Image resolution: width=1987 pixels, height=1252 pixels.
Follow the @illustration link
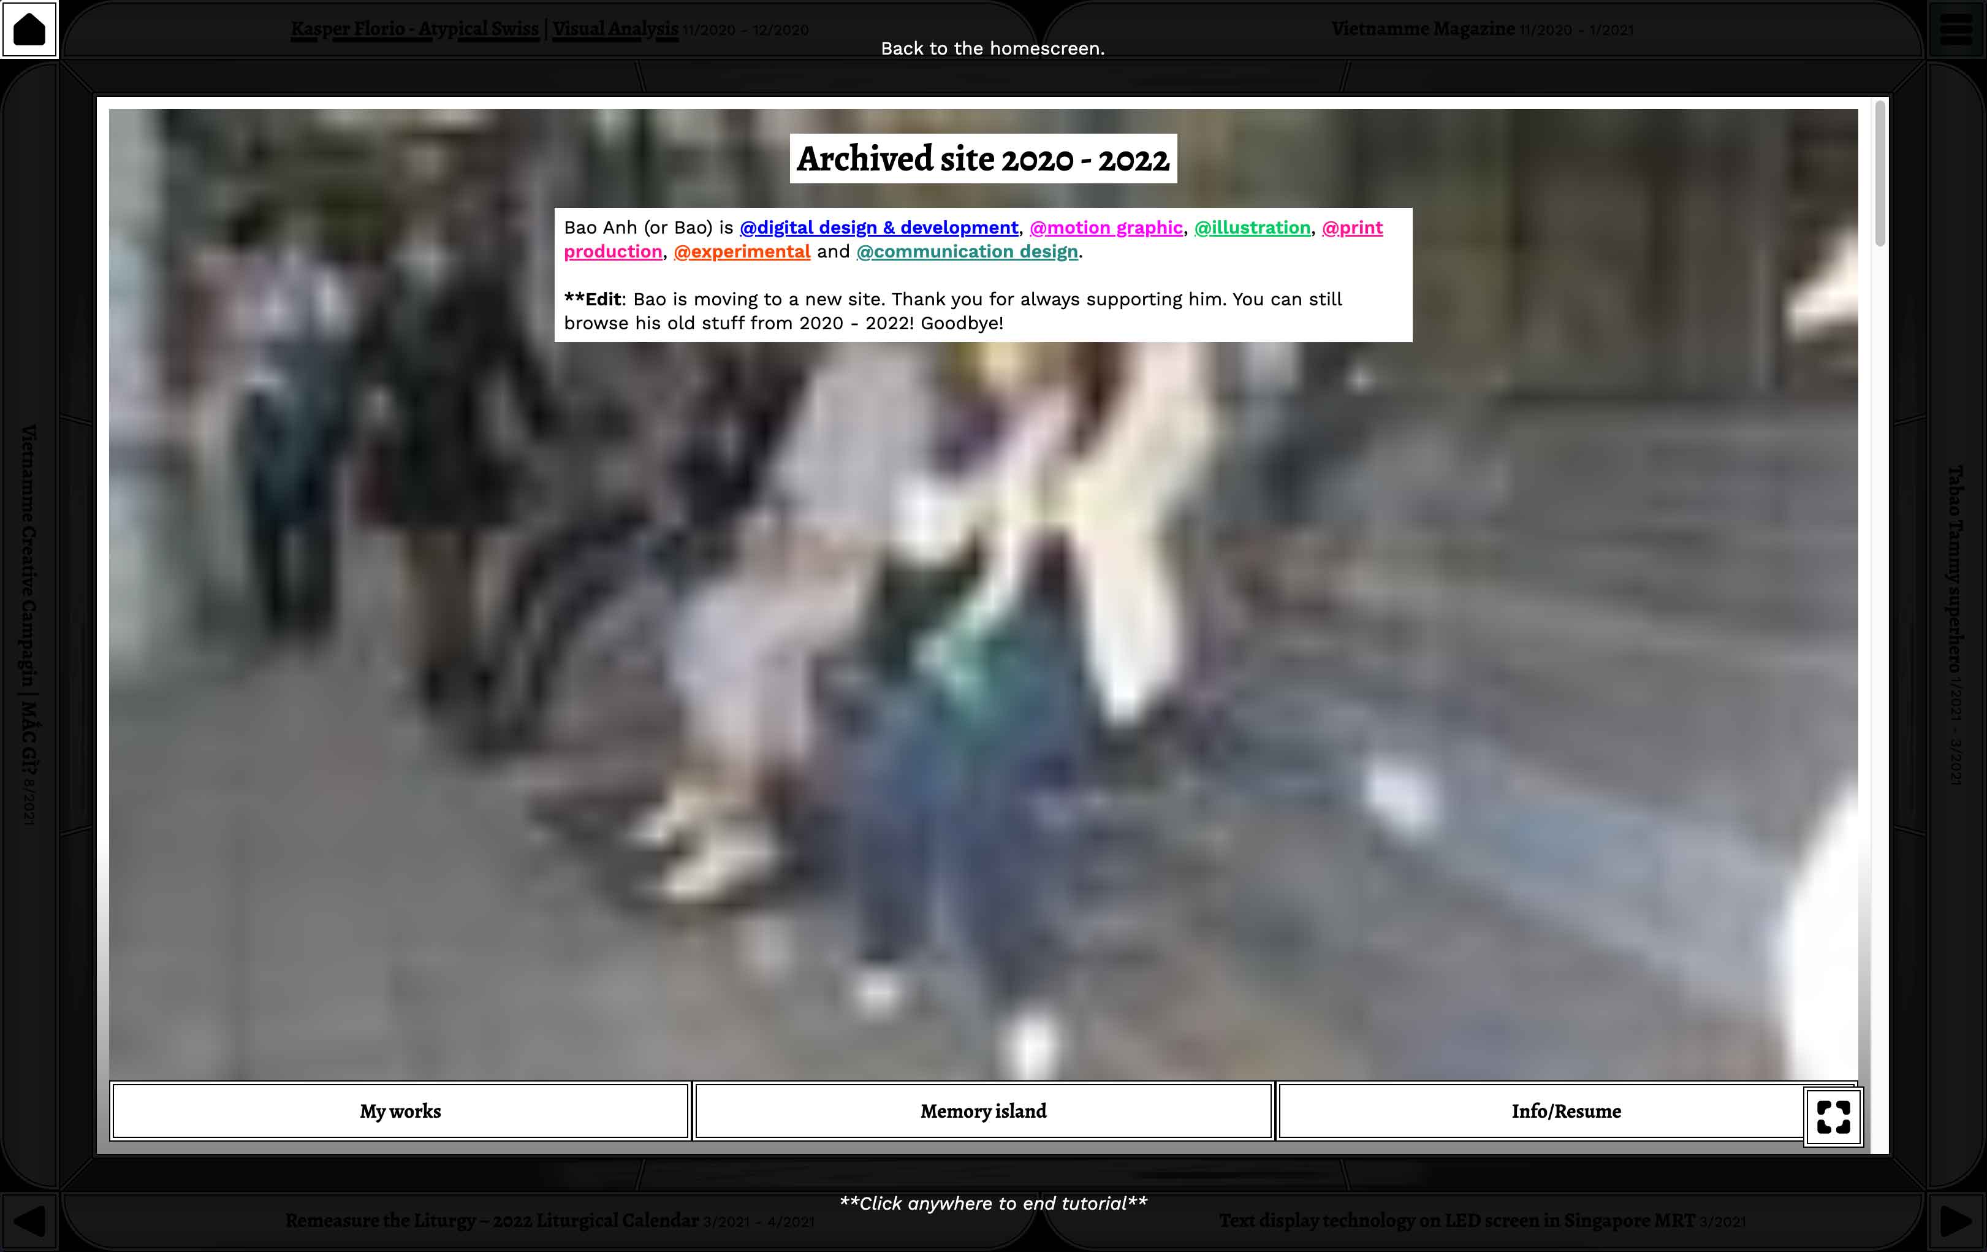(x=1252, y=228)
